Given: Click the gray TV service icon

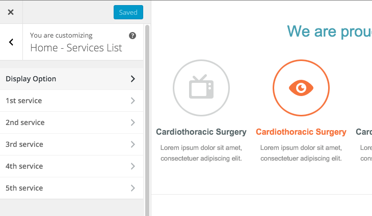Looking at the screenshot, I should click(201, 88).
